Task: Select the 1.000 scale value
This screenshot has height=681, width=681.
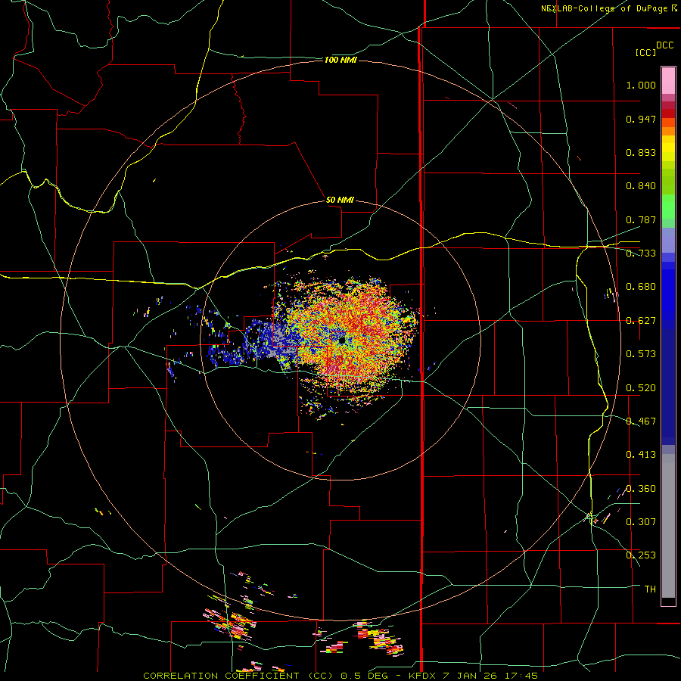Action: [641, 85]
